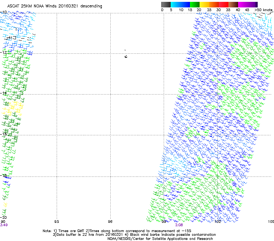
Task: Click the '-20' latitude label
Action: click(x=3, y=217)
